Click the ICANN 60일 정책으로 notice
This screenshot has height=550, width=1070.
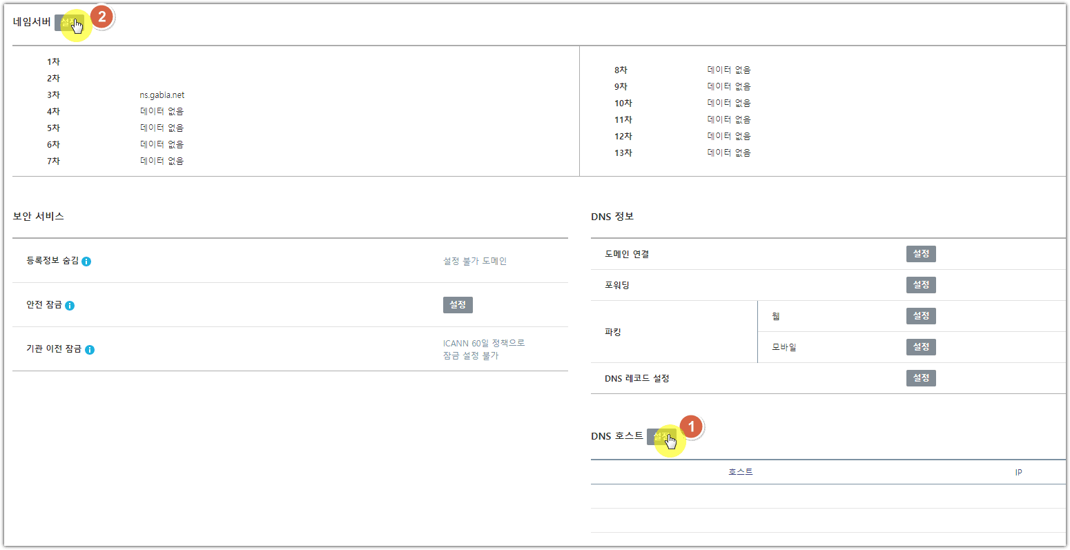(x=484, y=343)
